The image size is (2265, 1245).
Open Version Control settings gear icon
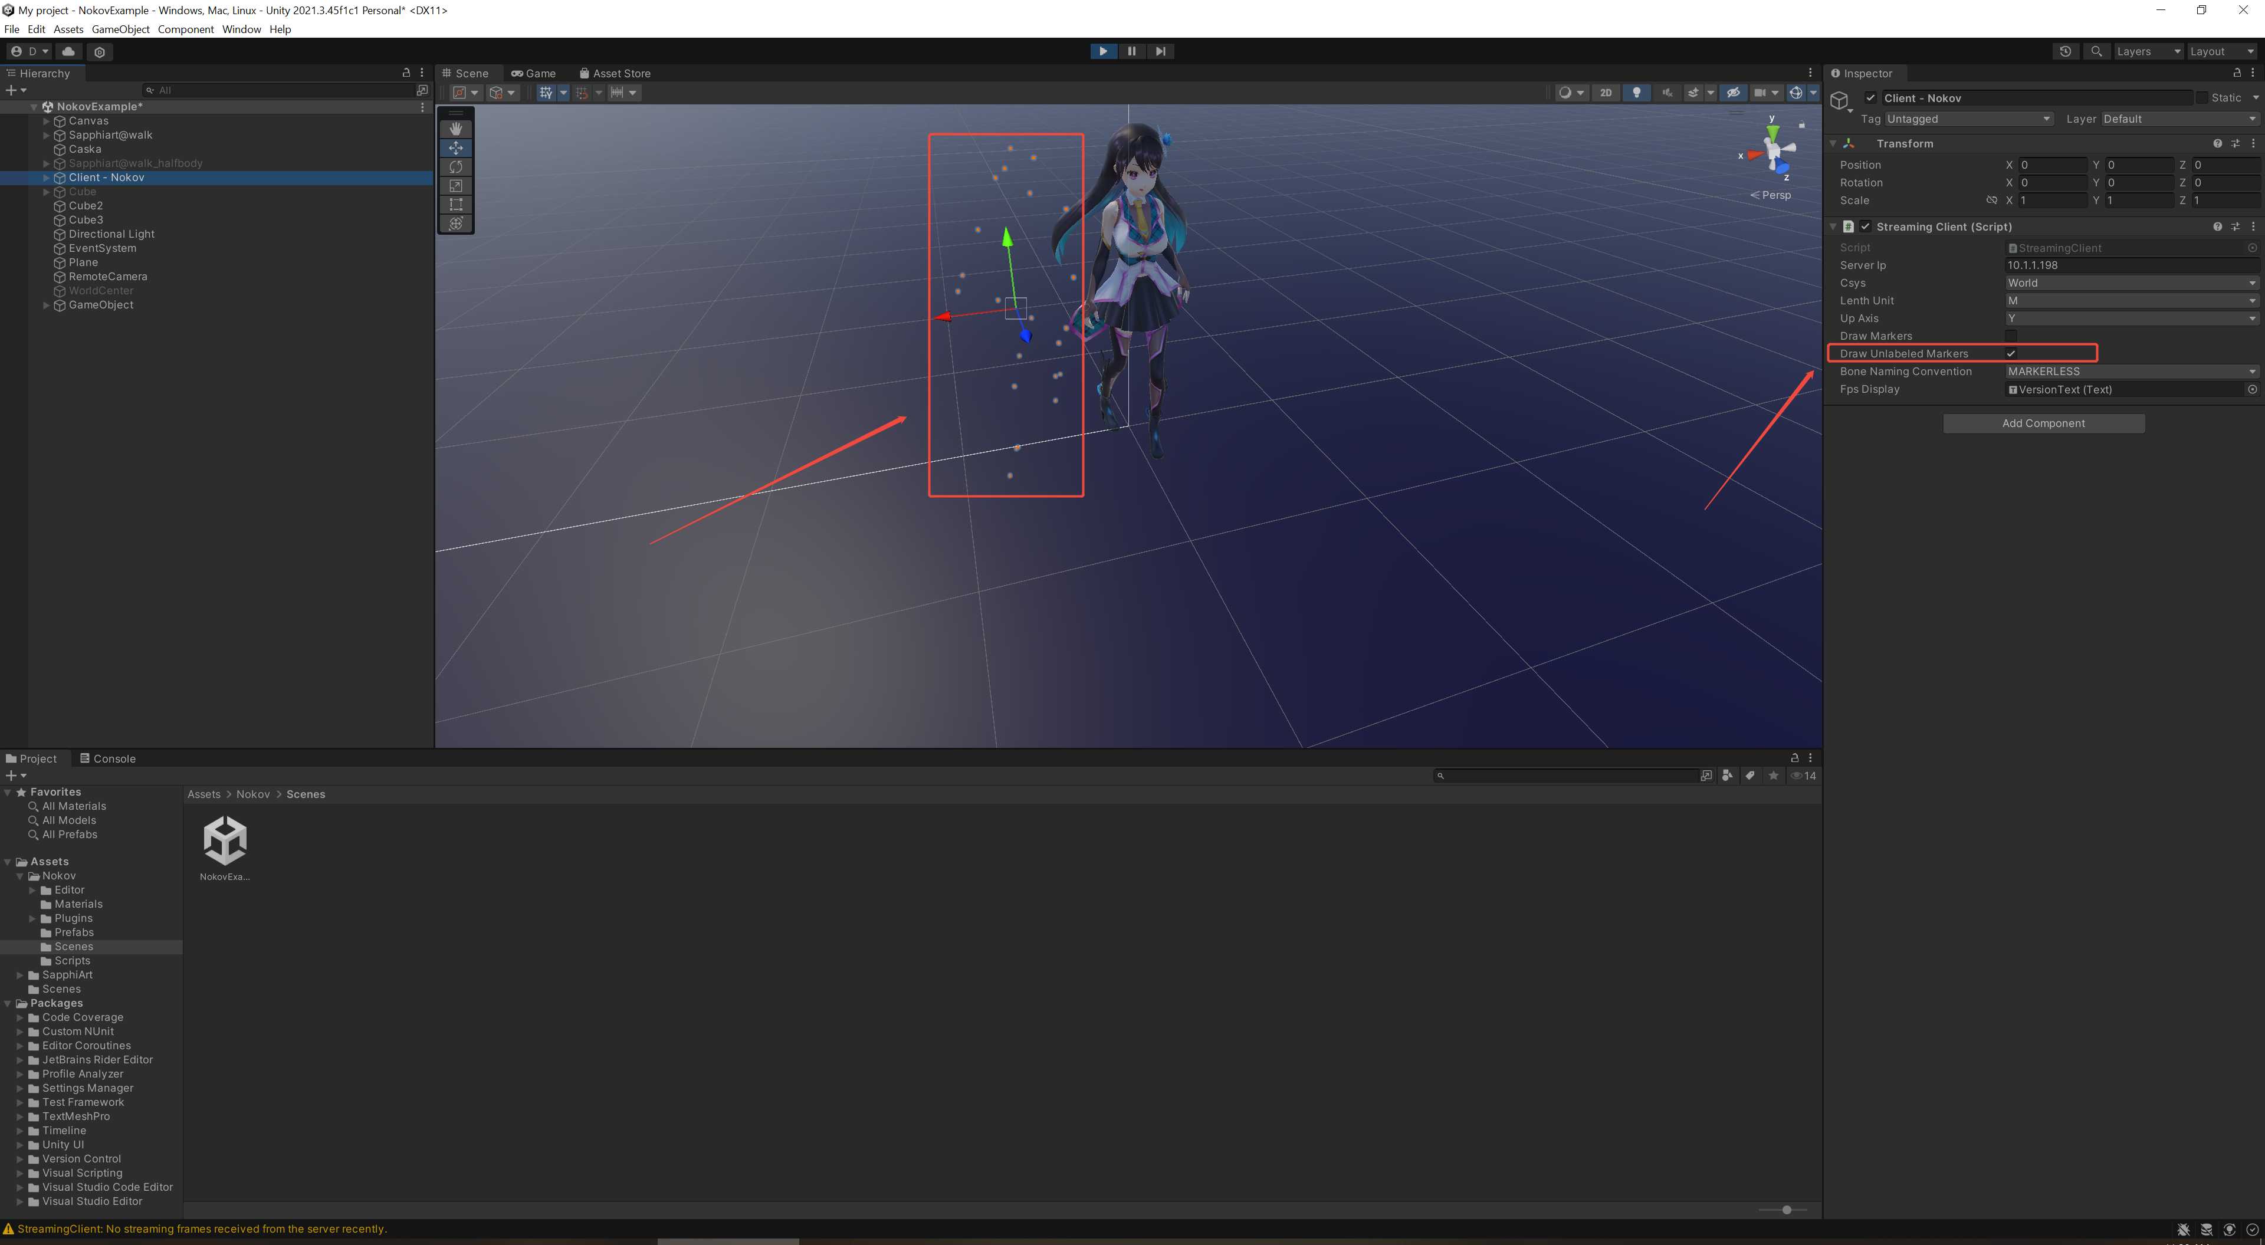click(x=99, y=52)
